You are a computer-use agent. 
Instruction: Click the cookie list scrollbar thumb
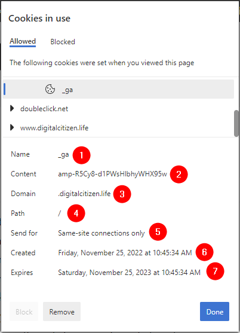coord(236,123)
